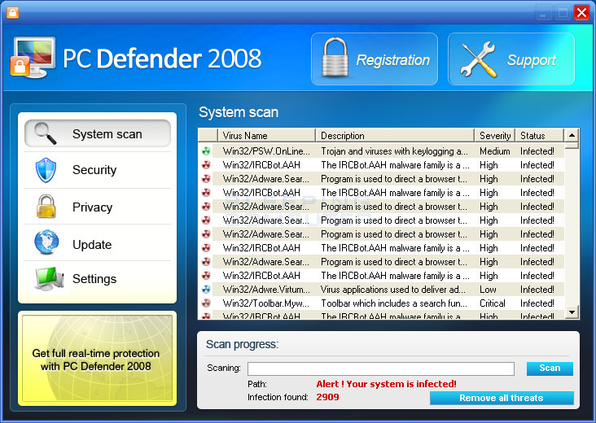Sort by the Description column header
Viewport: 596px width, 423px height.
[395, 136]
